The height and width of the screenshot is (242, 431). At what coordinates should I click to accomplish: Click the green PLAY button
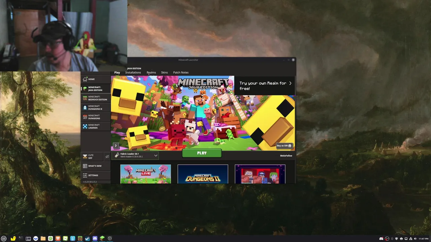202,153
